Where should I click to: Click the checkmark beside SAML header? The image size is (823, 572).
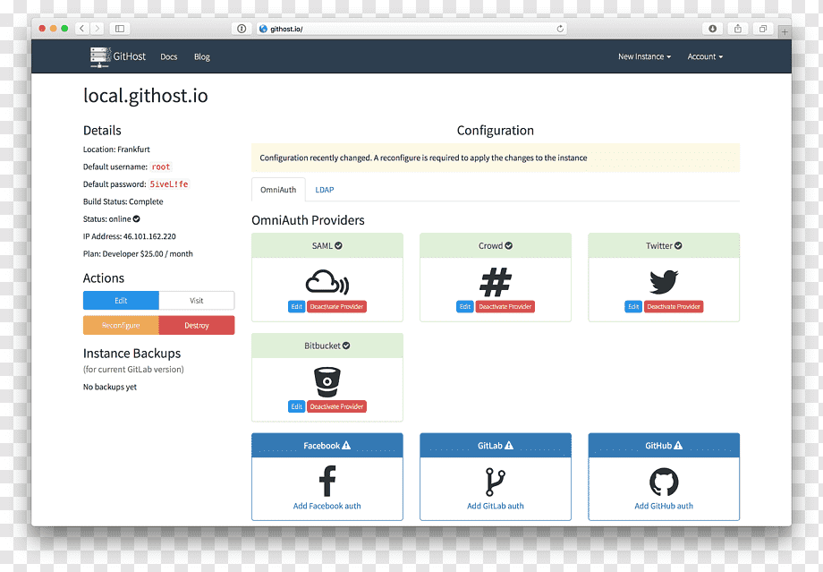[338, 245]
